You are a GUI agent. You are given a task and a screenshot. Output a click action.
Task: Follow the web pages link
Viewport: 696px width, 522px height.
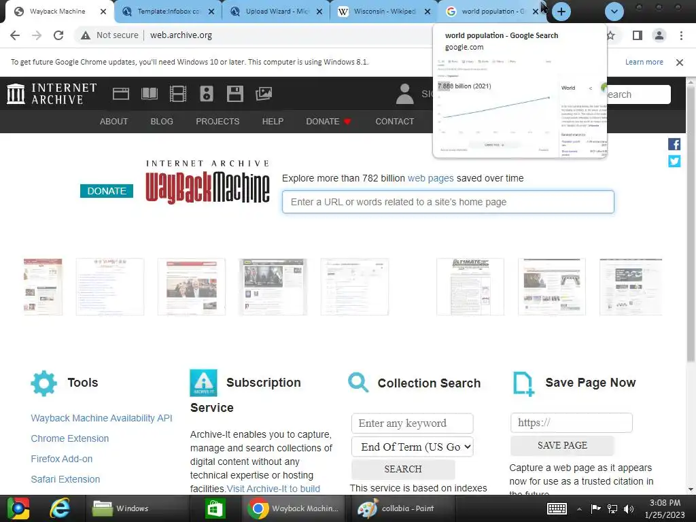tap(430, 179)
